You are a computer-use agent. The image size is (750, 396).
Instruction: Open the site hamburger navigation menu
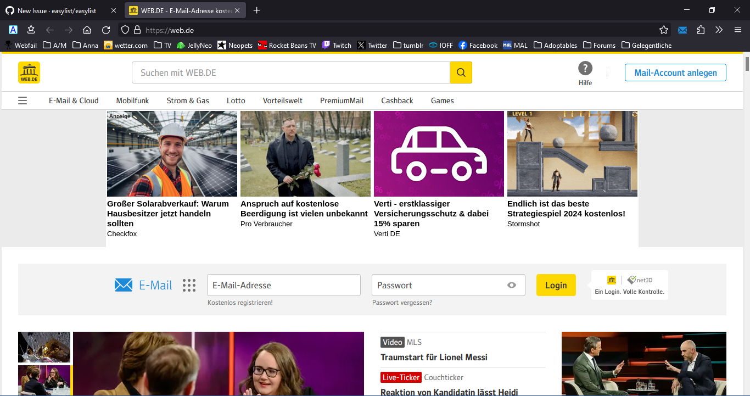(x=23, y=101)
